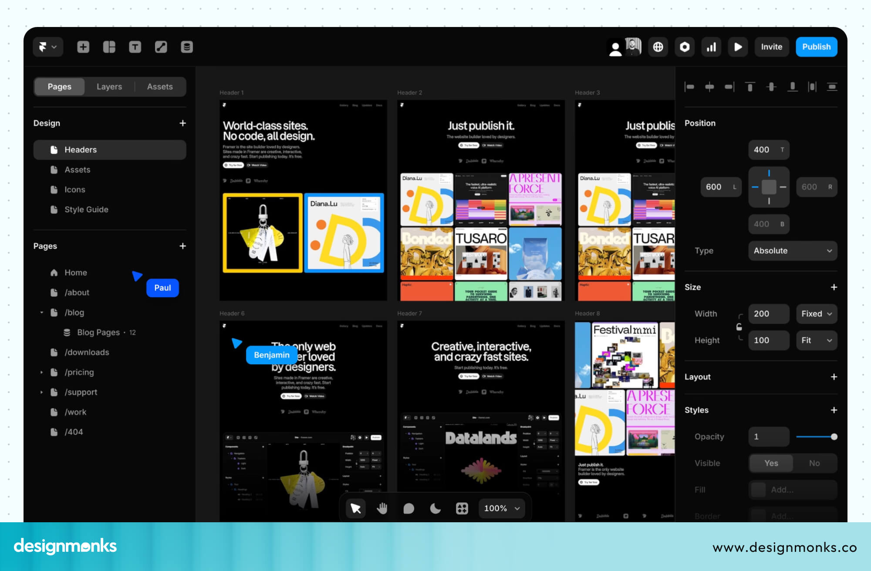
Task: Align right using alignment icon
Action: (x=729, y=87)
